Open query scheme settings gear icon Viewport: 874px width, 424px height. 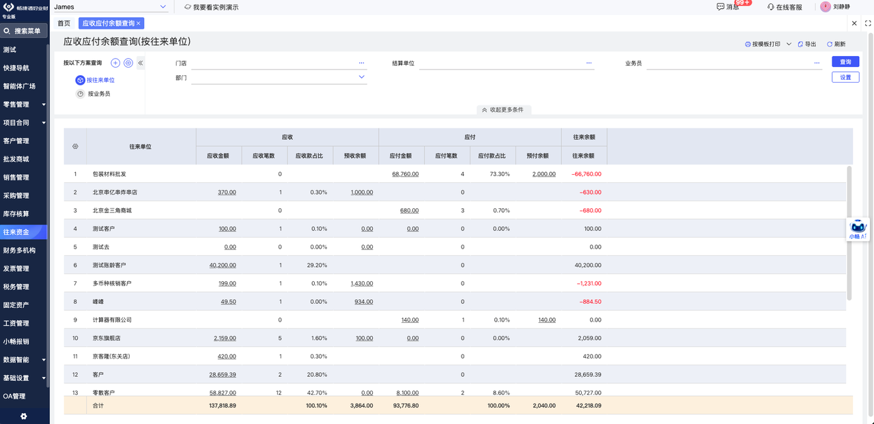coord(128,63)
